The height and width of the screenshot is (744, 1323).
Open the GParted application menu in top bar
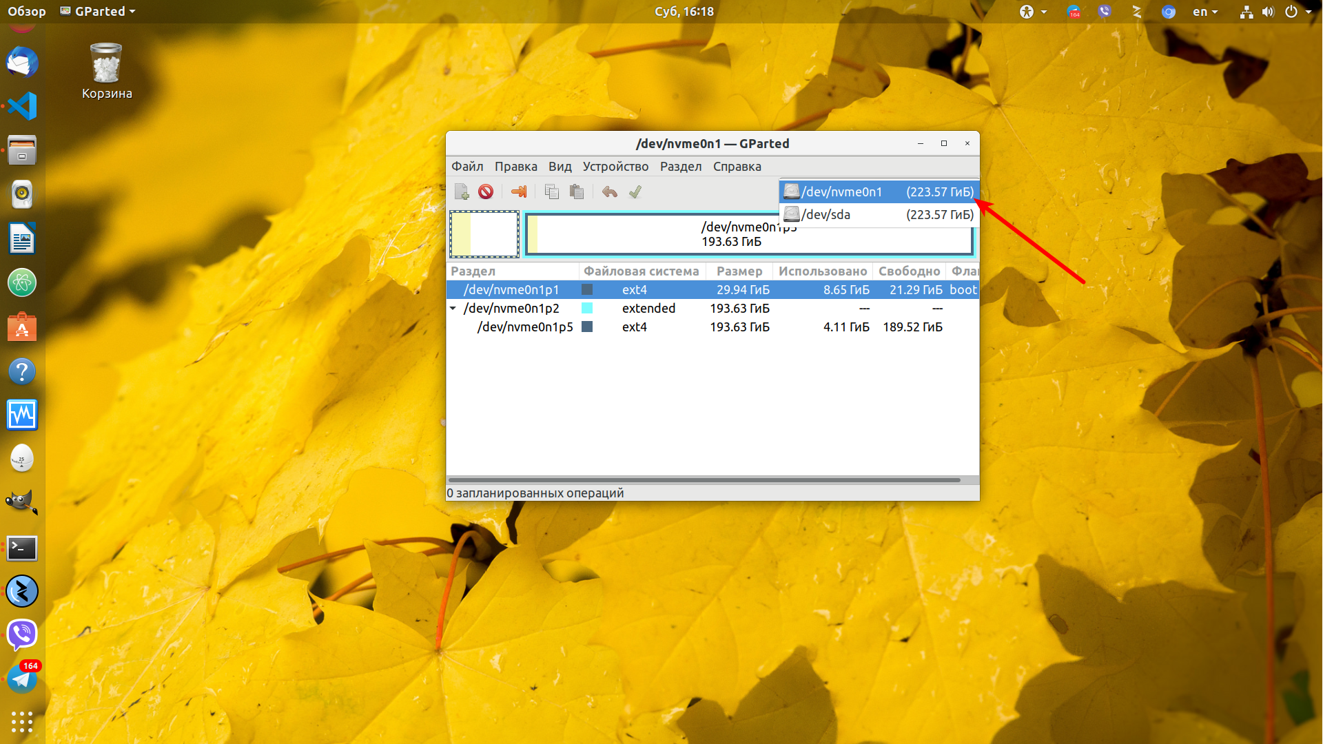(98, 11)
